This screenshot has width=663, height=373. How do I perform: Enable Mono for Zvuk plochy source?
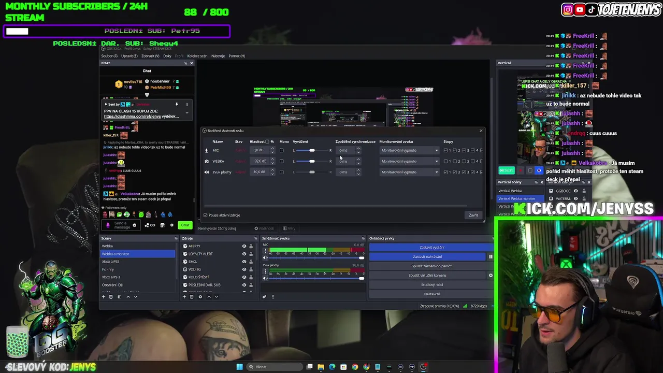281,172
